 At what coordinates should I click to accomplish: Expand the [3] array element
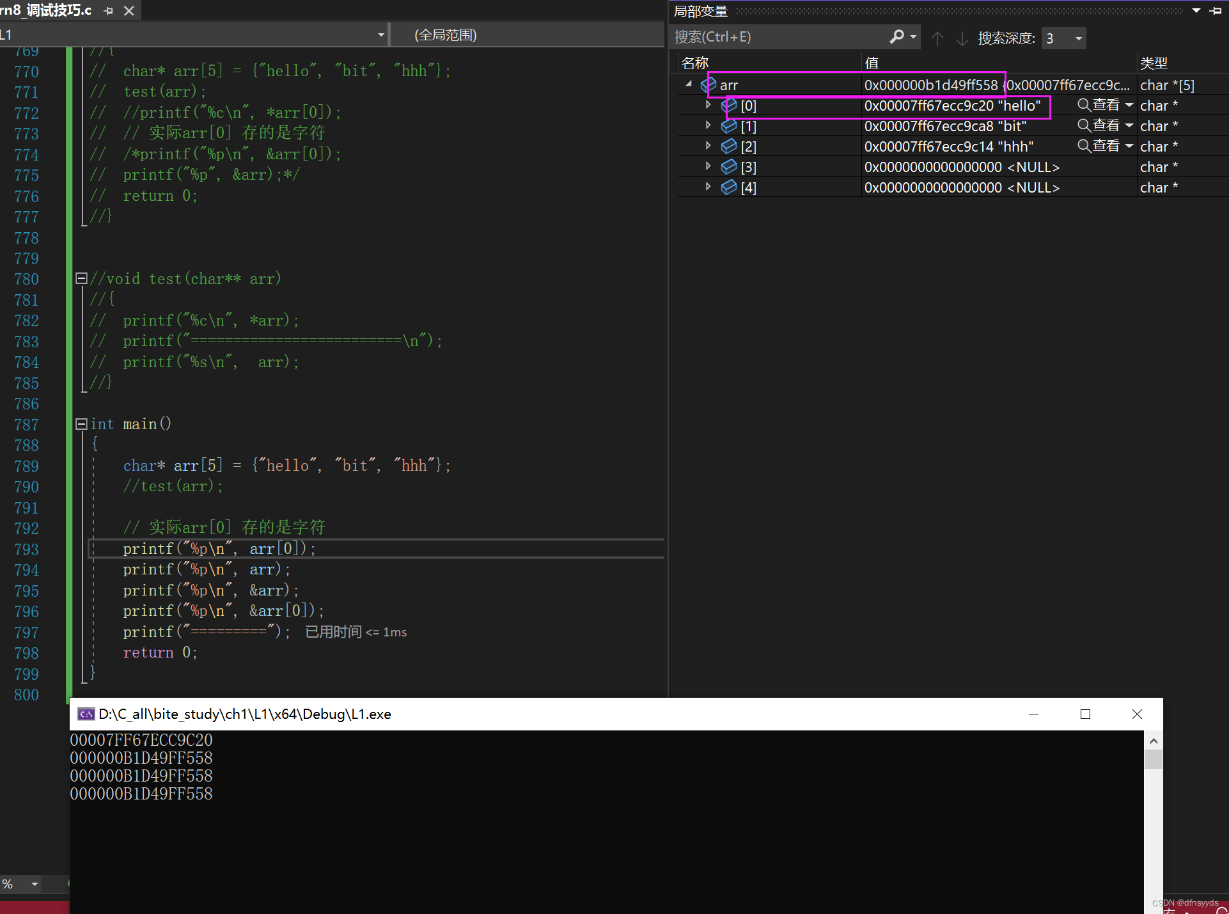pos(708,166)
